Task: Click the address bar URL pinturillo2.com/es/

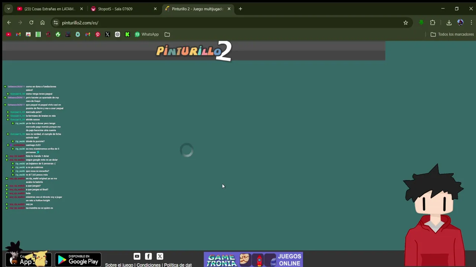Action: (80, 23)
